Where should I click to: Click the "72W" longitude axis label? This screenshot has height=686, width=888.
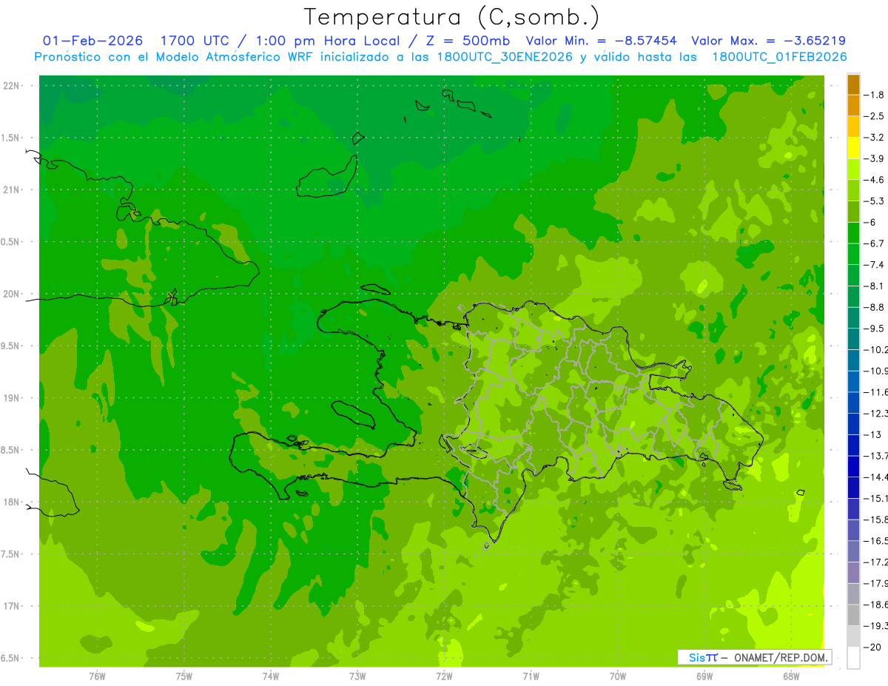point(444,676)
